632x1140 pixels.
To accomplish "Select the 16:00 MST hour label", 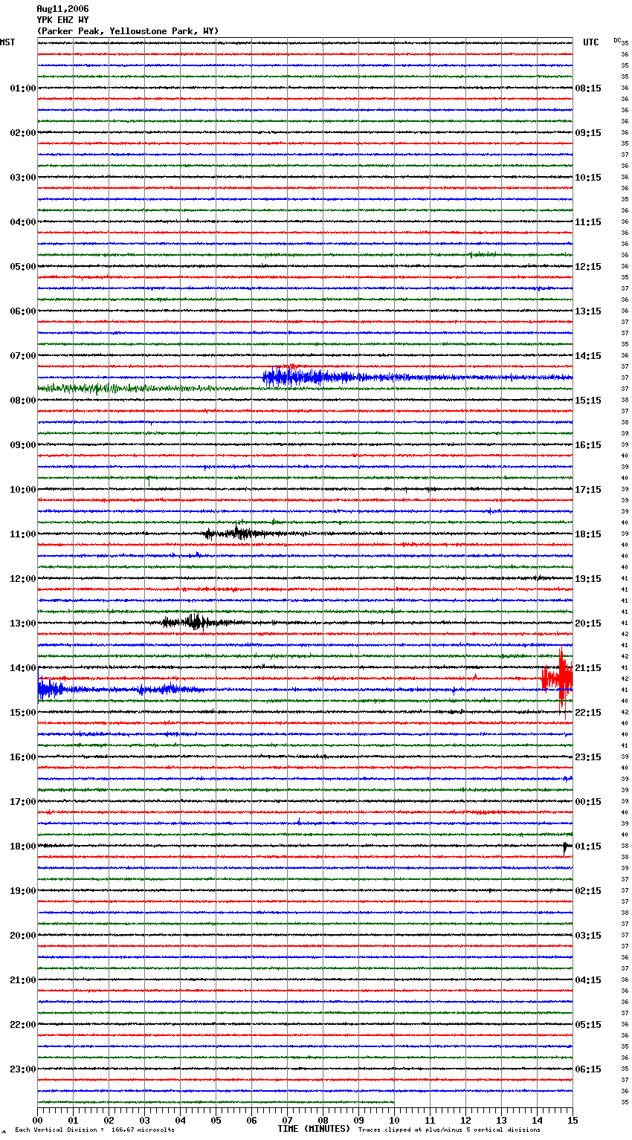I will (x=23, y=757).
